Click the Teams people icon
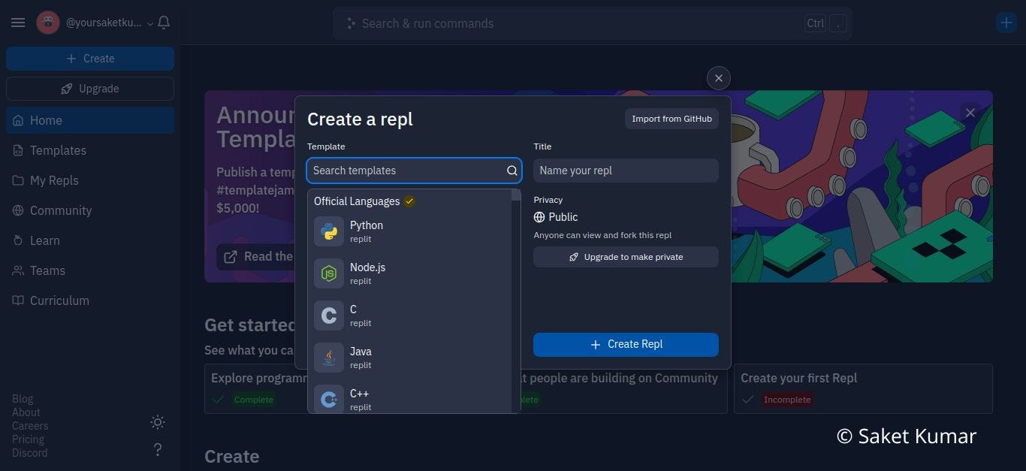 tap(18, 270)
